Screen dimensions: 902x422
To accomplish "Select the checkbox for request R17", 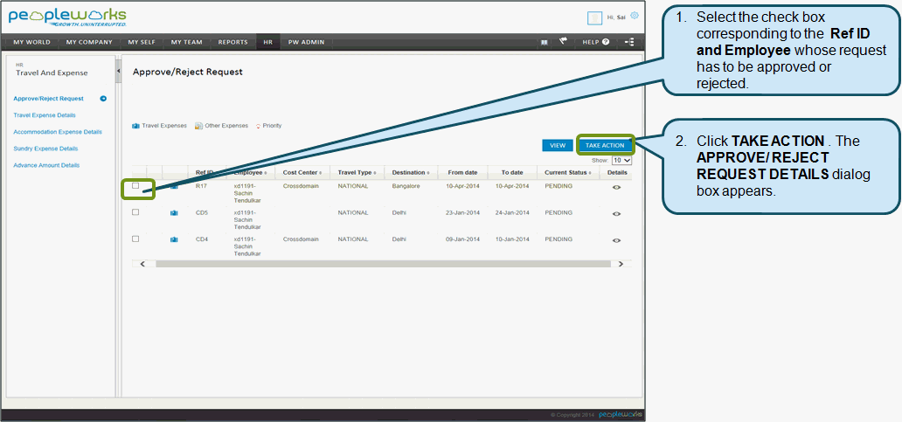I will pyautogui.click(x=135, y=186).
